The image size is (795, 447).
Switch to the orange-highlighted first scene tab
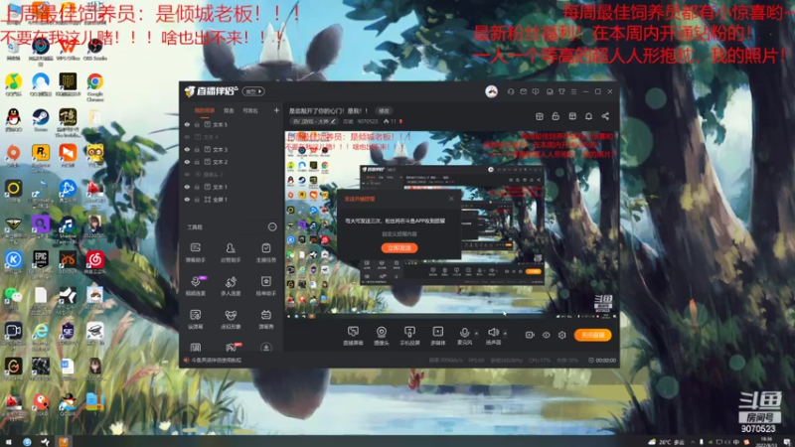coord(205,110)
